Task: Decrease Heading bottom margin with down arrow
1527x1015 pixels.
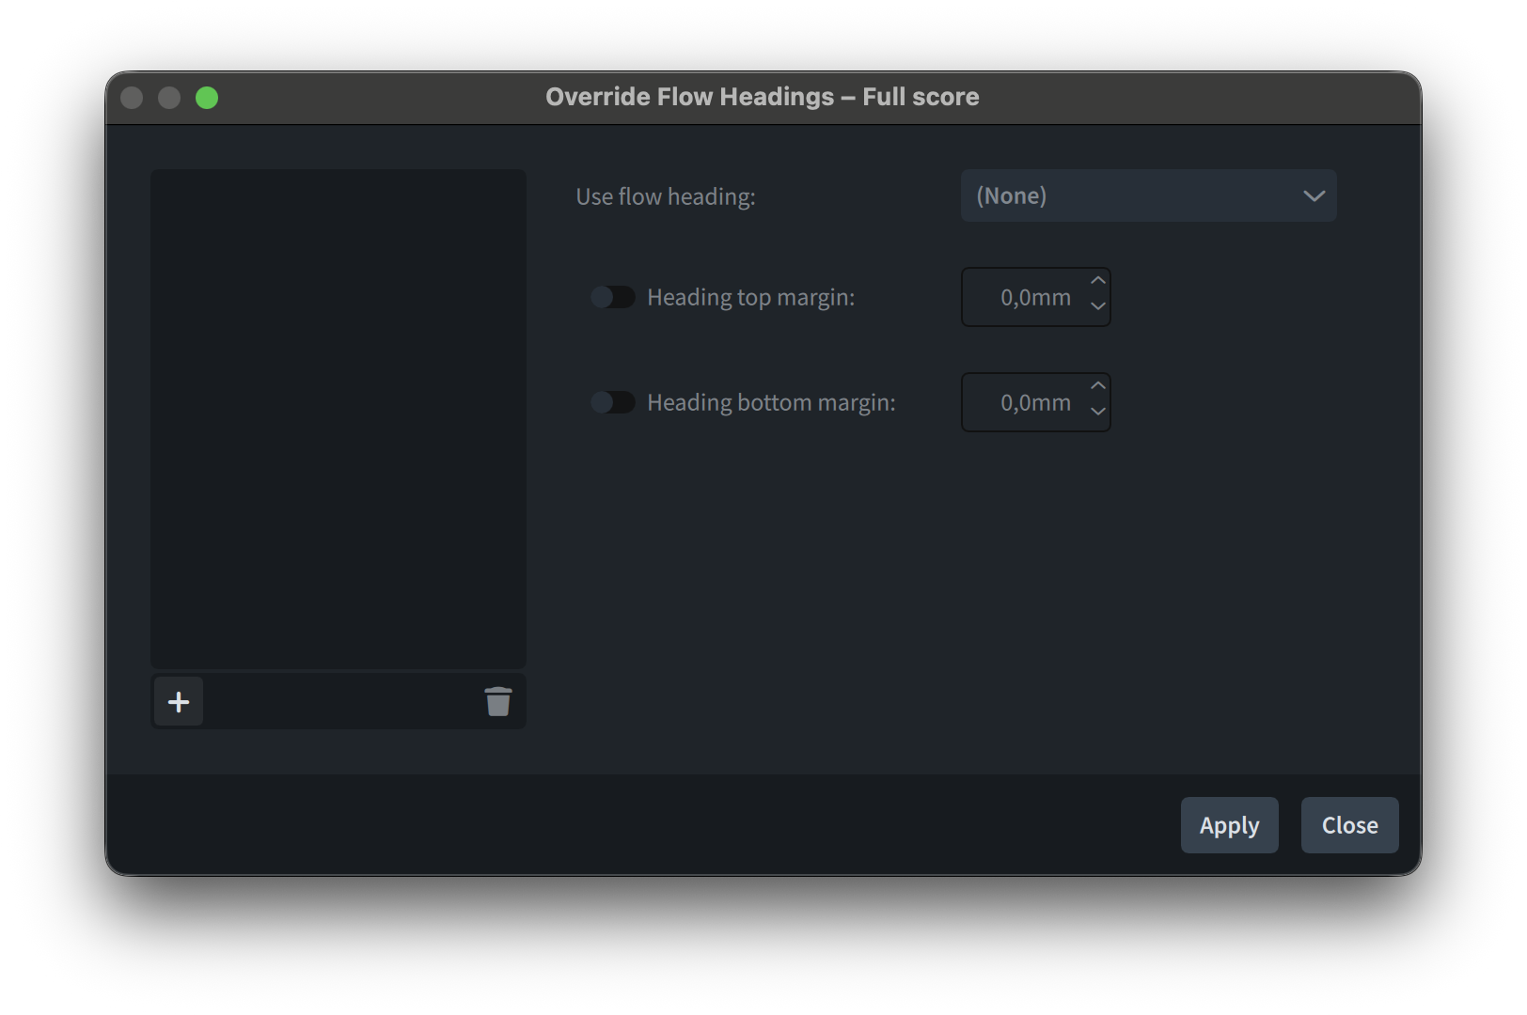Action: click(1097, 412)
